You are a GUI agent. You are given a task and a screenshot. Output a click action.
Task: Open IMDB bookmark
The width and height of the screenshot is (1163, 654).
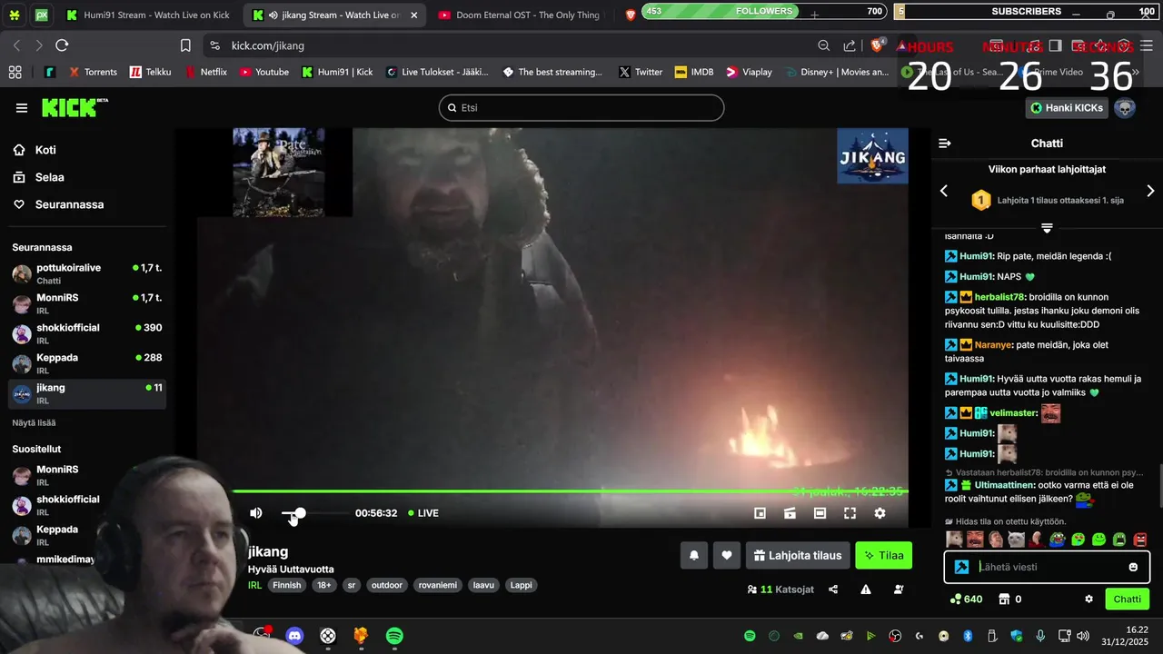694,72
